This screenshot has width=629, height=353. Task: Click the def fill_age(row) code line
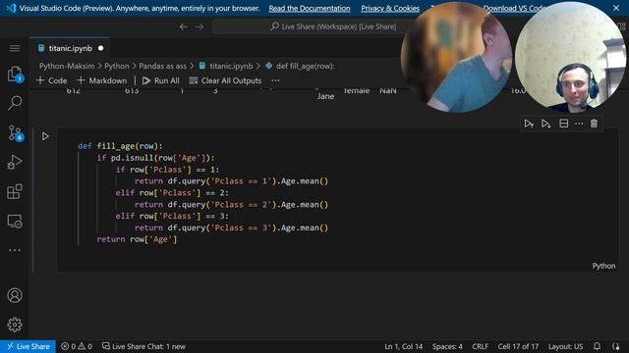(120, 146)
